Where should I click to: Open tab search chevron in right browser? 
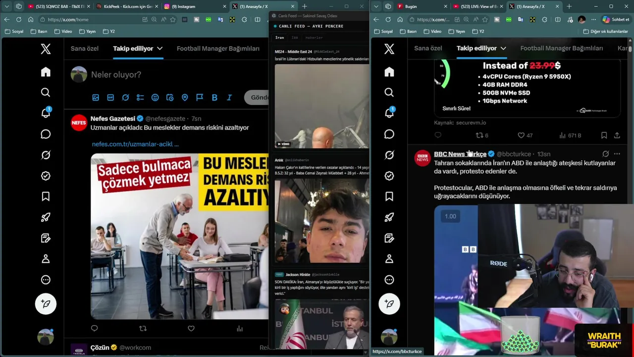(x=376, y=6)
